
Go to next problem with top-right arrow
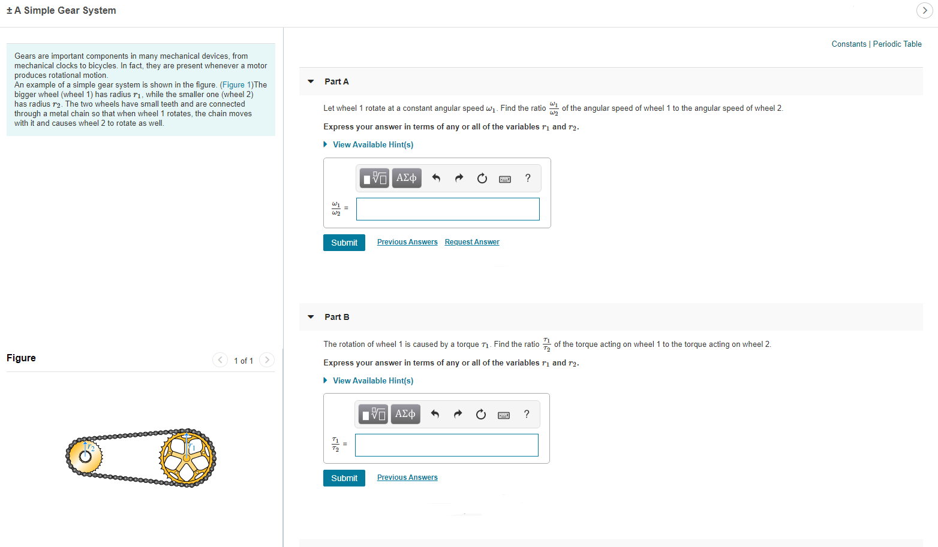[924, 10]
